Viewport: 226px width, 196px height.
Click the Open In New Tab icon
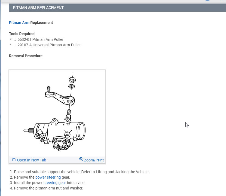click(14, 160)
